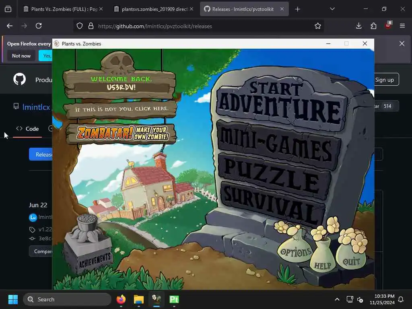The width and height of the screenshot is (412, 309).
Task: Click the network status tray icon
Action: coord(350,299)
